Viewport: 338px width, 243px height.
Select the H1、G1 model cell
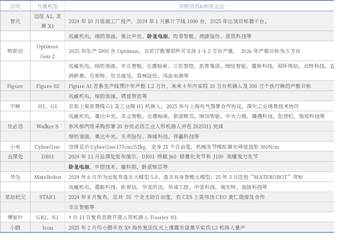47,106
